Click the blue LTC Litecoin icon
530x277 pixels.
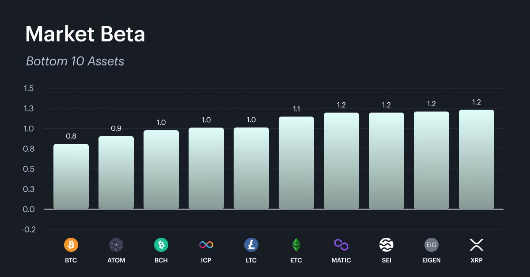[x=251, y=244]
